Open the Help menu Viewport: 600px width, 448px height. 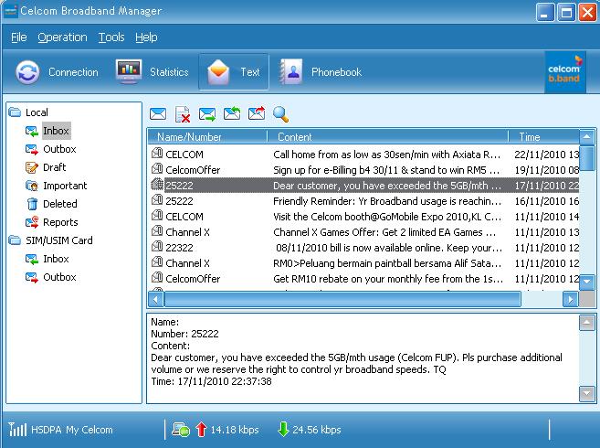point(146,37)
